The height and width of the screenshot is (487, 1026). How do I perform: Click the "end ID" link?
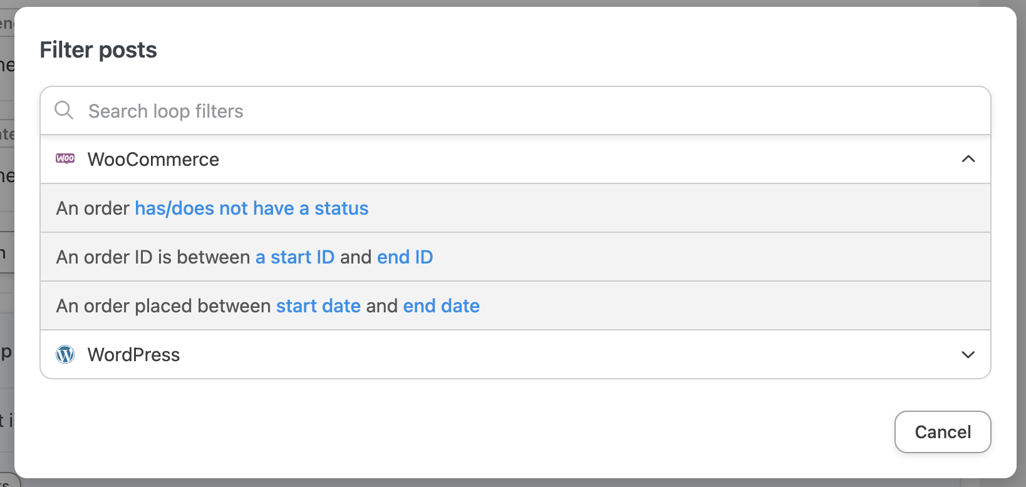point(405,257)
